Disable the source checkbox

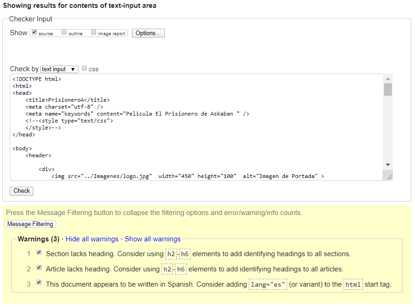click(x=34, y=32)
